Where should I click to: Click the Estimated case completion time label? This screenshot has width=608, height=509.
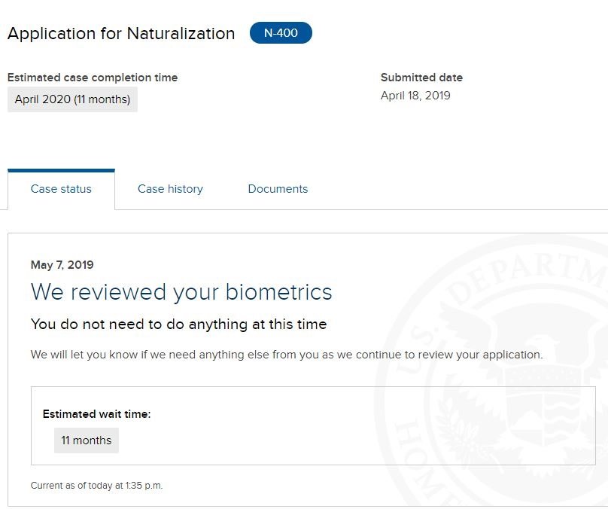point(93,78)
